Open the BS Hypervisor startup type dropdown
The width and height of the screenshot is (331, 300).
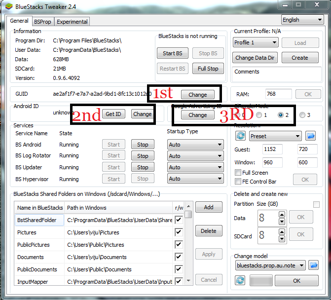coord(195,179)
